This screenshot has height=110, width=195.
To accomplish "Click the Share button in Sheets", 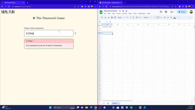I will 182,12.
